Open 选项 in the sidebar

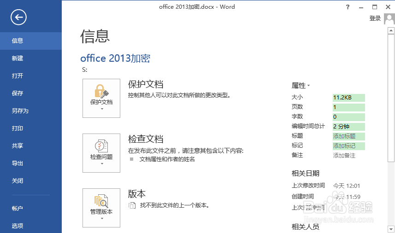point(31,226)
